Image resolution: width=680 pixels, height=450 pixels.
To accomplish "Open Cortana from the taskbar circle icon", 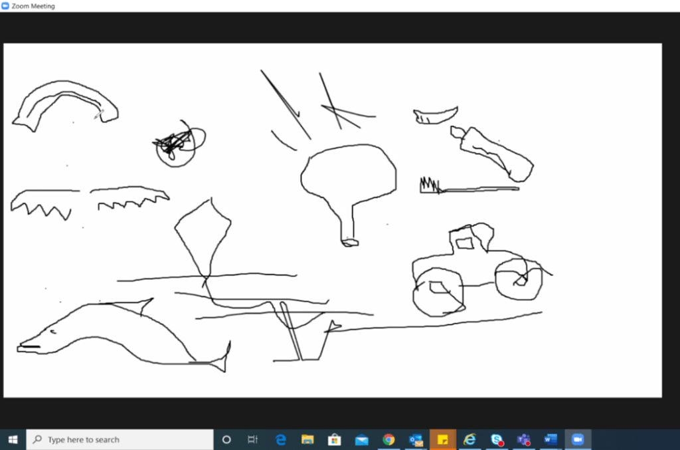I will [x=226, y=439].
